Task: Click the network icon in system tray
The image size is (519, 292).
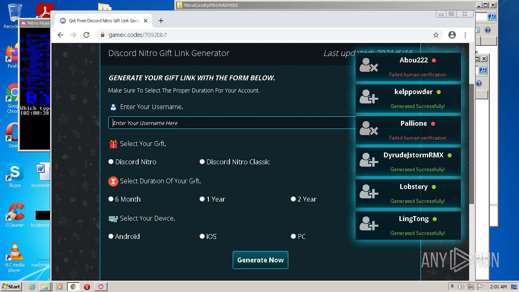Action: tap(471, 287)
